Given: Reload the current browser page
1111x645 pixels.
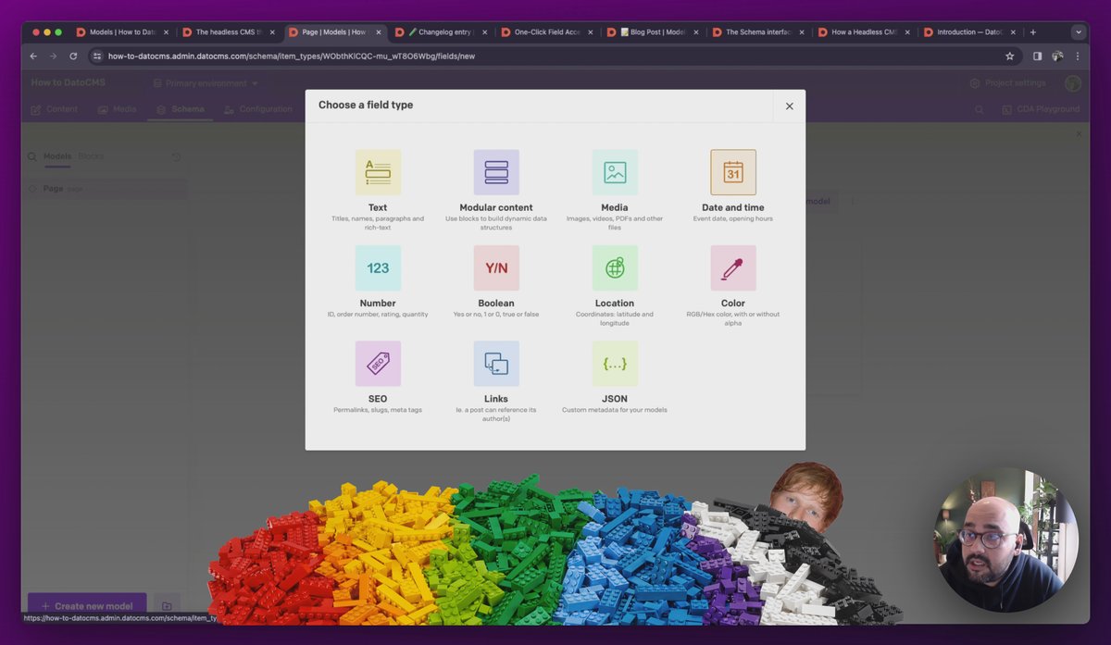Looking at the screenshot, I should pyautogui.click(x=73, y=56).
